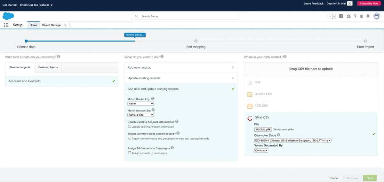384x182 pixels.
Task: Click help icon beside Character Code
Action: (x=278, y=135)
